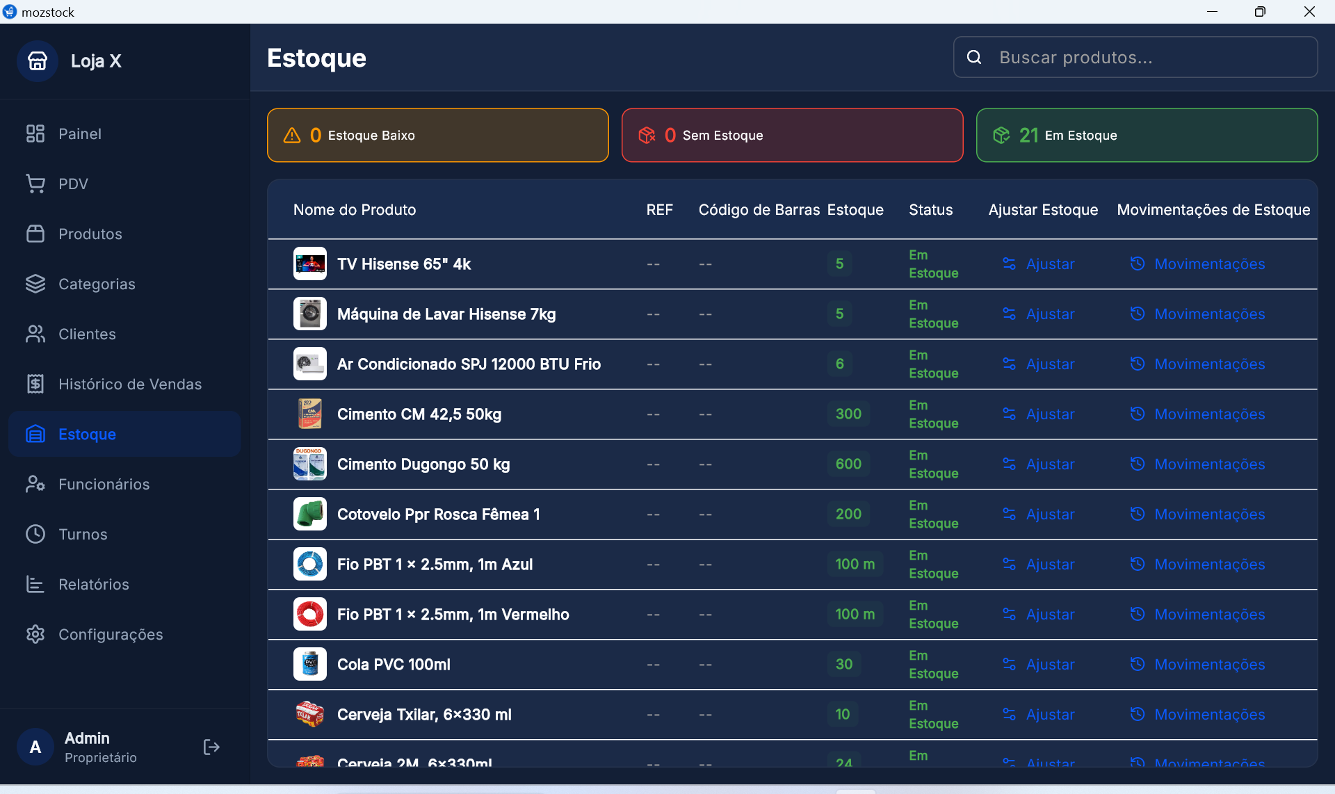Click the Cimento Dugongo product thumbnail
This screenshot has height=794, width=1335.
[x=309, y=464]
